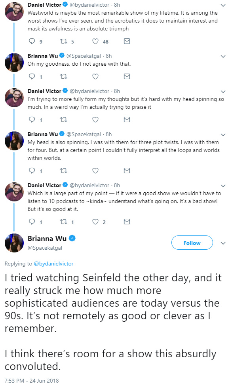Open the 7:53 PM - 24 Jun 2018 timestamp
Viewport: 230px width, 385px height.
click(x=32, y=381)
